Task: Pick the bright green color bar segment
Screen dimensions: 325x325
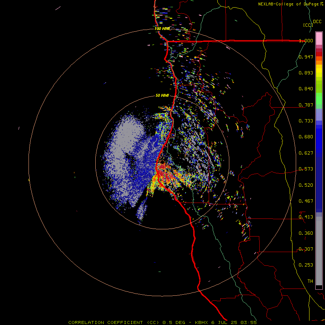Action: (319, 99)
